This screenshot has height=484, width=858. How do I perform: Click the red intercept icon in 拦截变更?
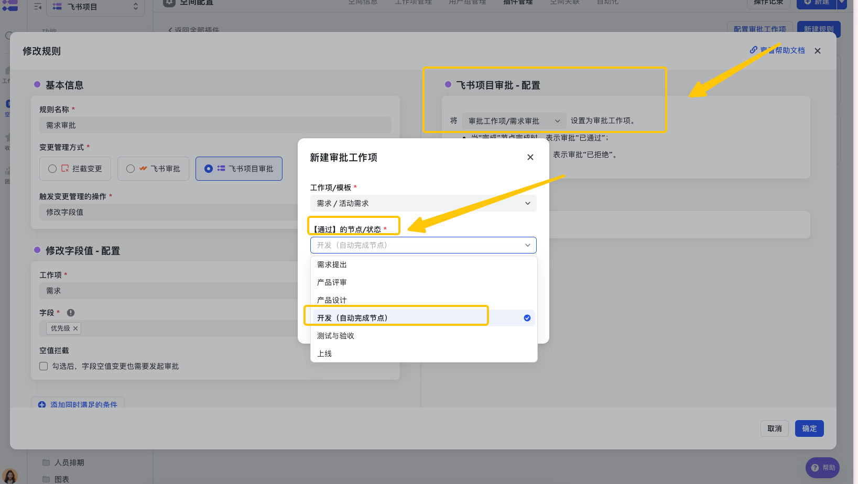pos(65,169)
